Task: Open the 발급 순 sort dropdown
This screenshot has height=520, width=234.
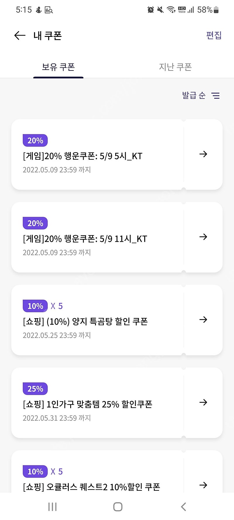Action: pyautogui.click(x=194, y=96)
